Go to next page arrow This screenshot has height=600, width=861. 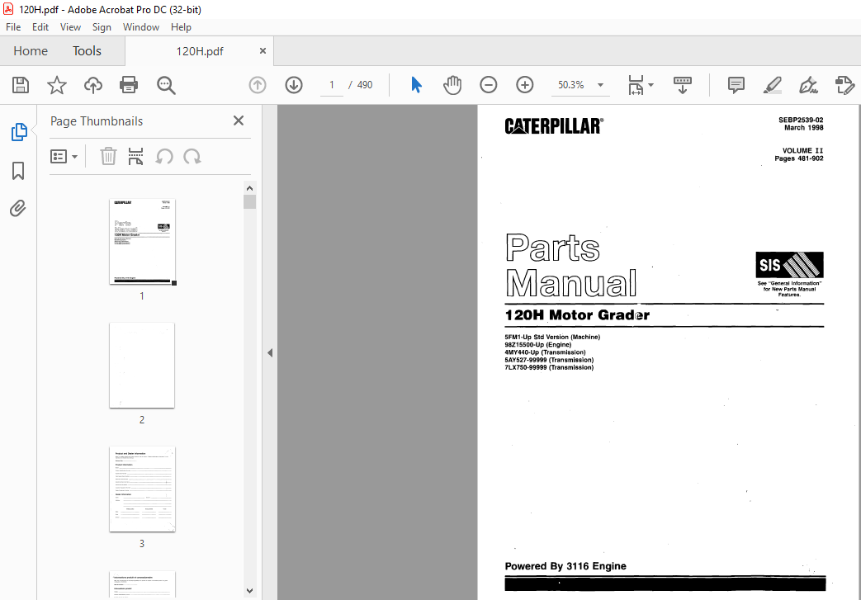click(294, 85)
